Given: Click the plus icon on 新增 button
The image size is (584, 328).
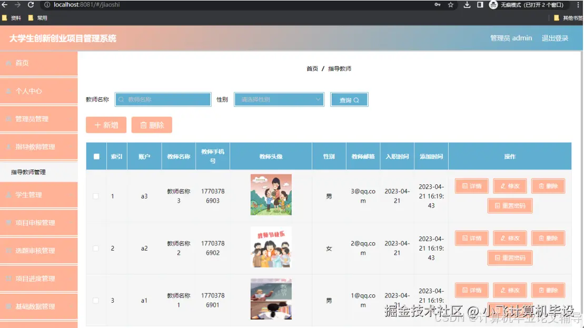Looking at the screenshot, I should pyautogui.click(x=97, y=125).
